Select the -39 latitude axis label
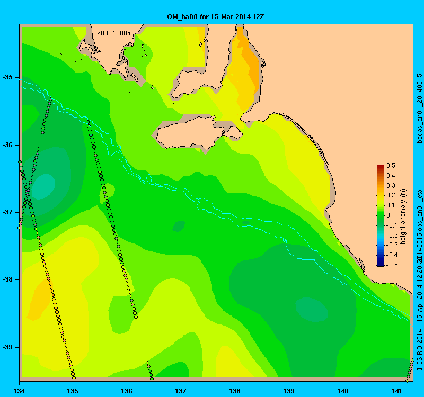The image size is (424, 397). point(7,347)
